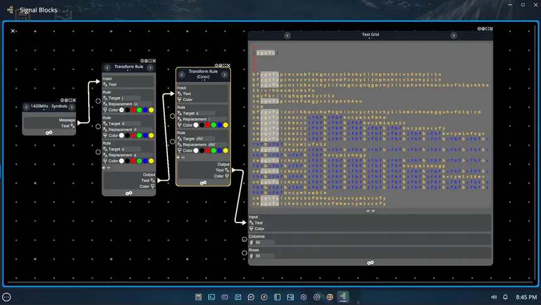Viewport: 541px width, 305px height.
Task: Switch 1420MHz Symbols block to previous option
Action: [26, 107]
